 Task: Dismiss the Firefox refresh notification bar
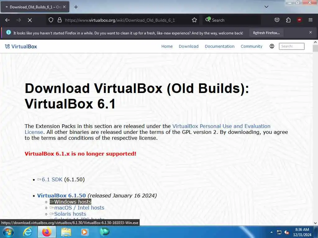click(311, 32)
